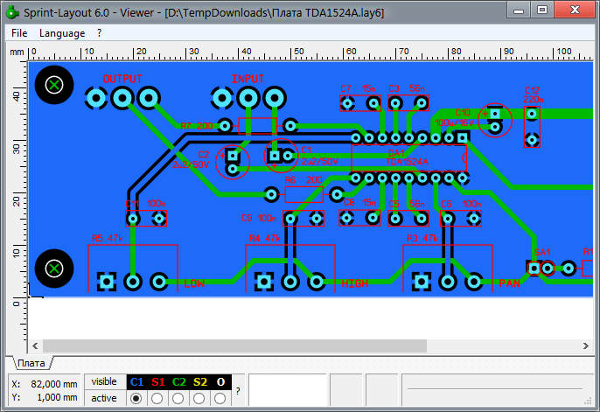Minimize the Sprint-Layout Viewer window

coord(519,10)
